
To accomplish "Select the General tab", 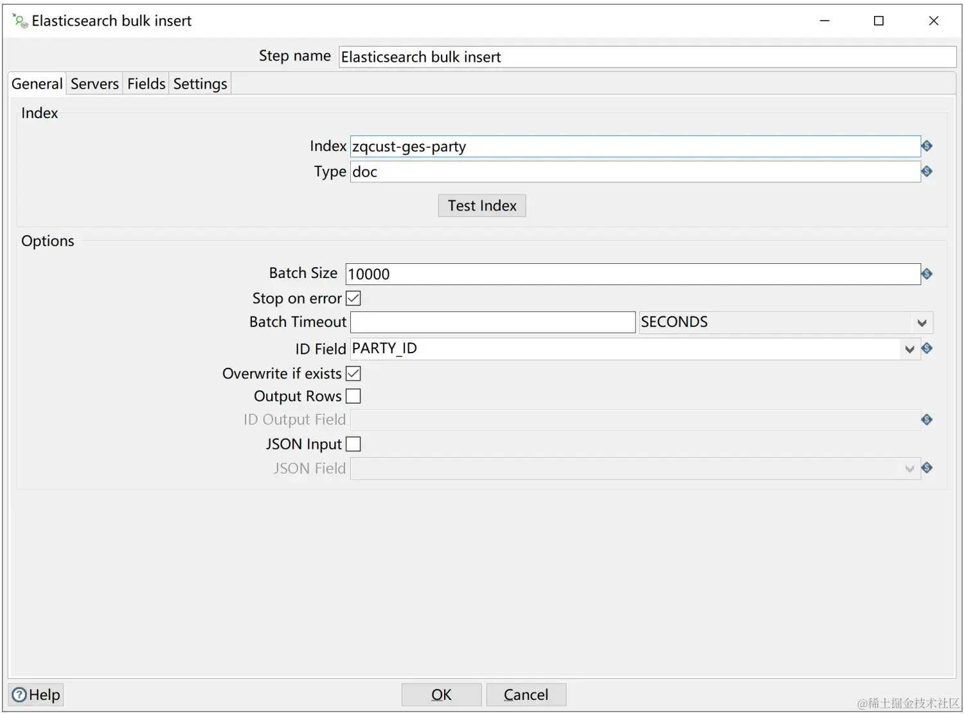I will (37, 83).
